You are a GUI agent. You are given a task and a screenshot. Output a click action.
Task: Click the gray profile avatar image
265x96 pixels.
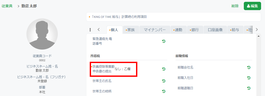[42, 34]
